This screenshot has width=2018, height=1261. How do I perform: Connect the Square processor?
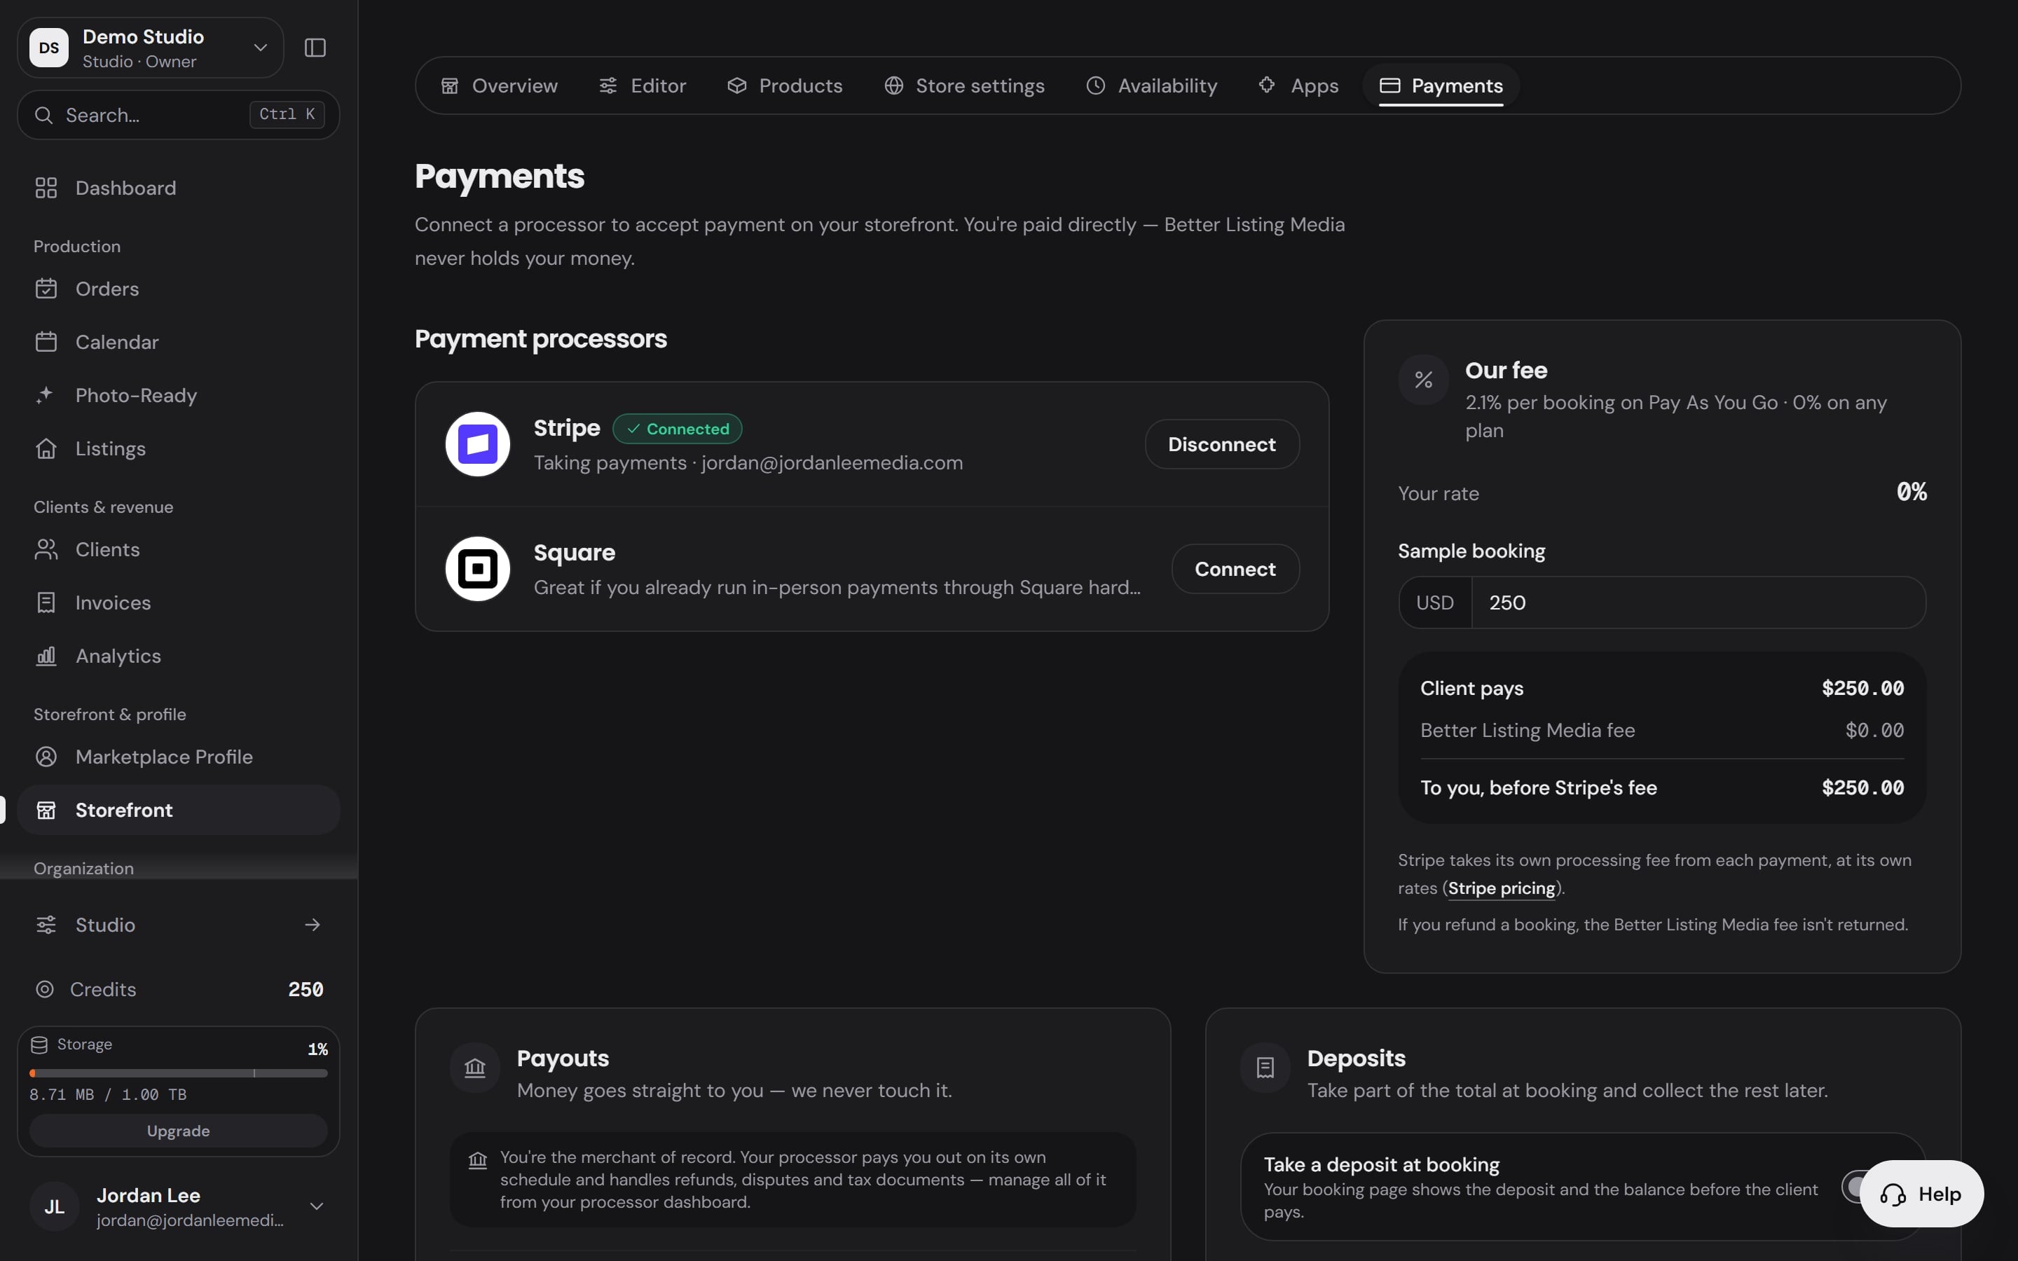pyautogui.click(x=1235, y=569)
